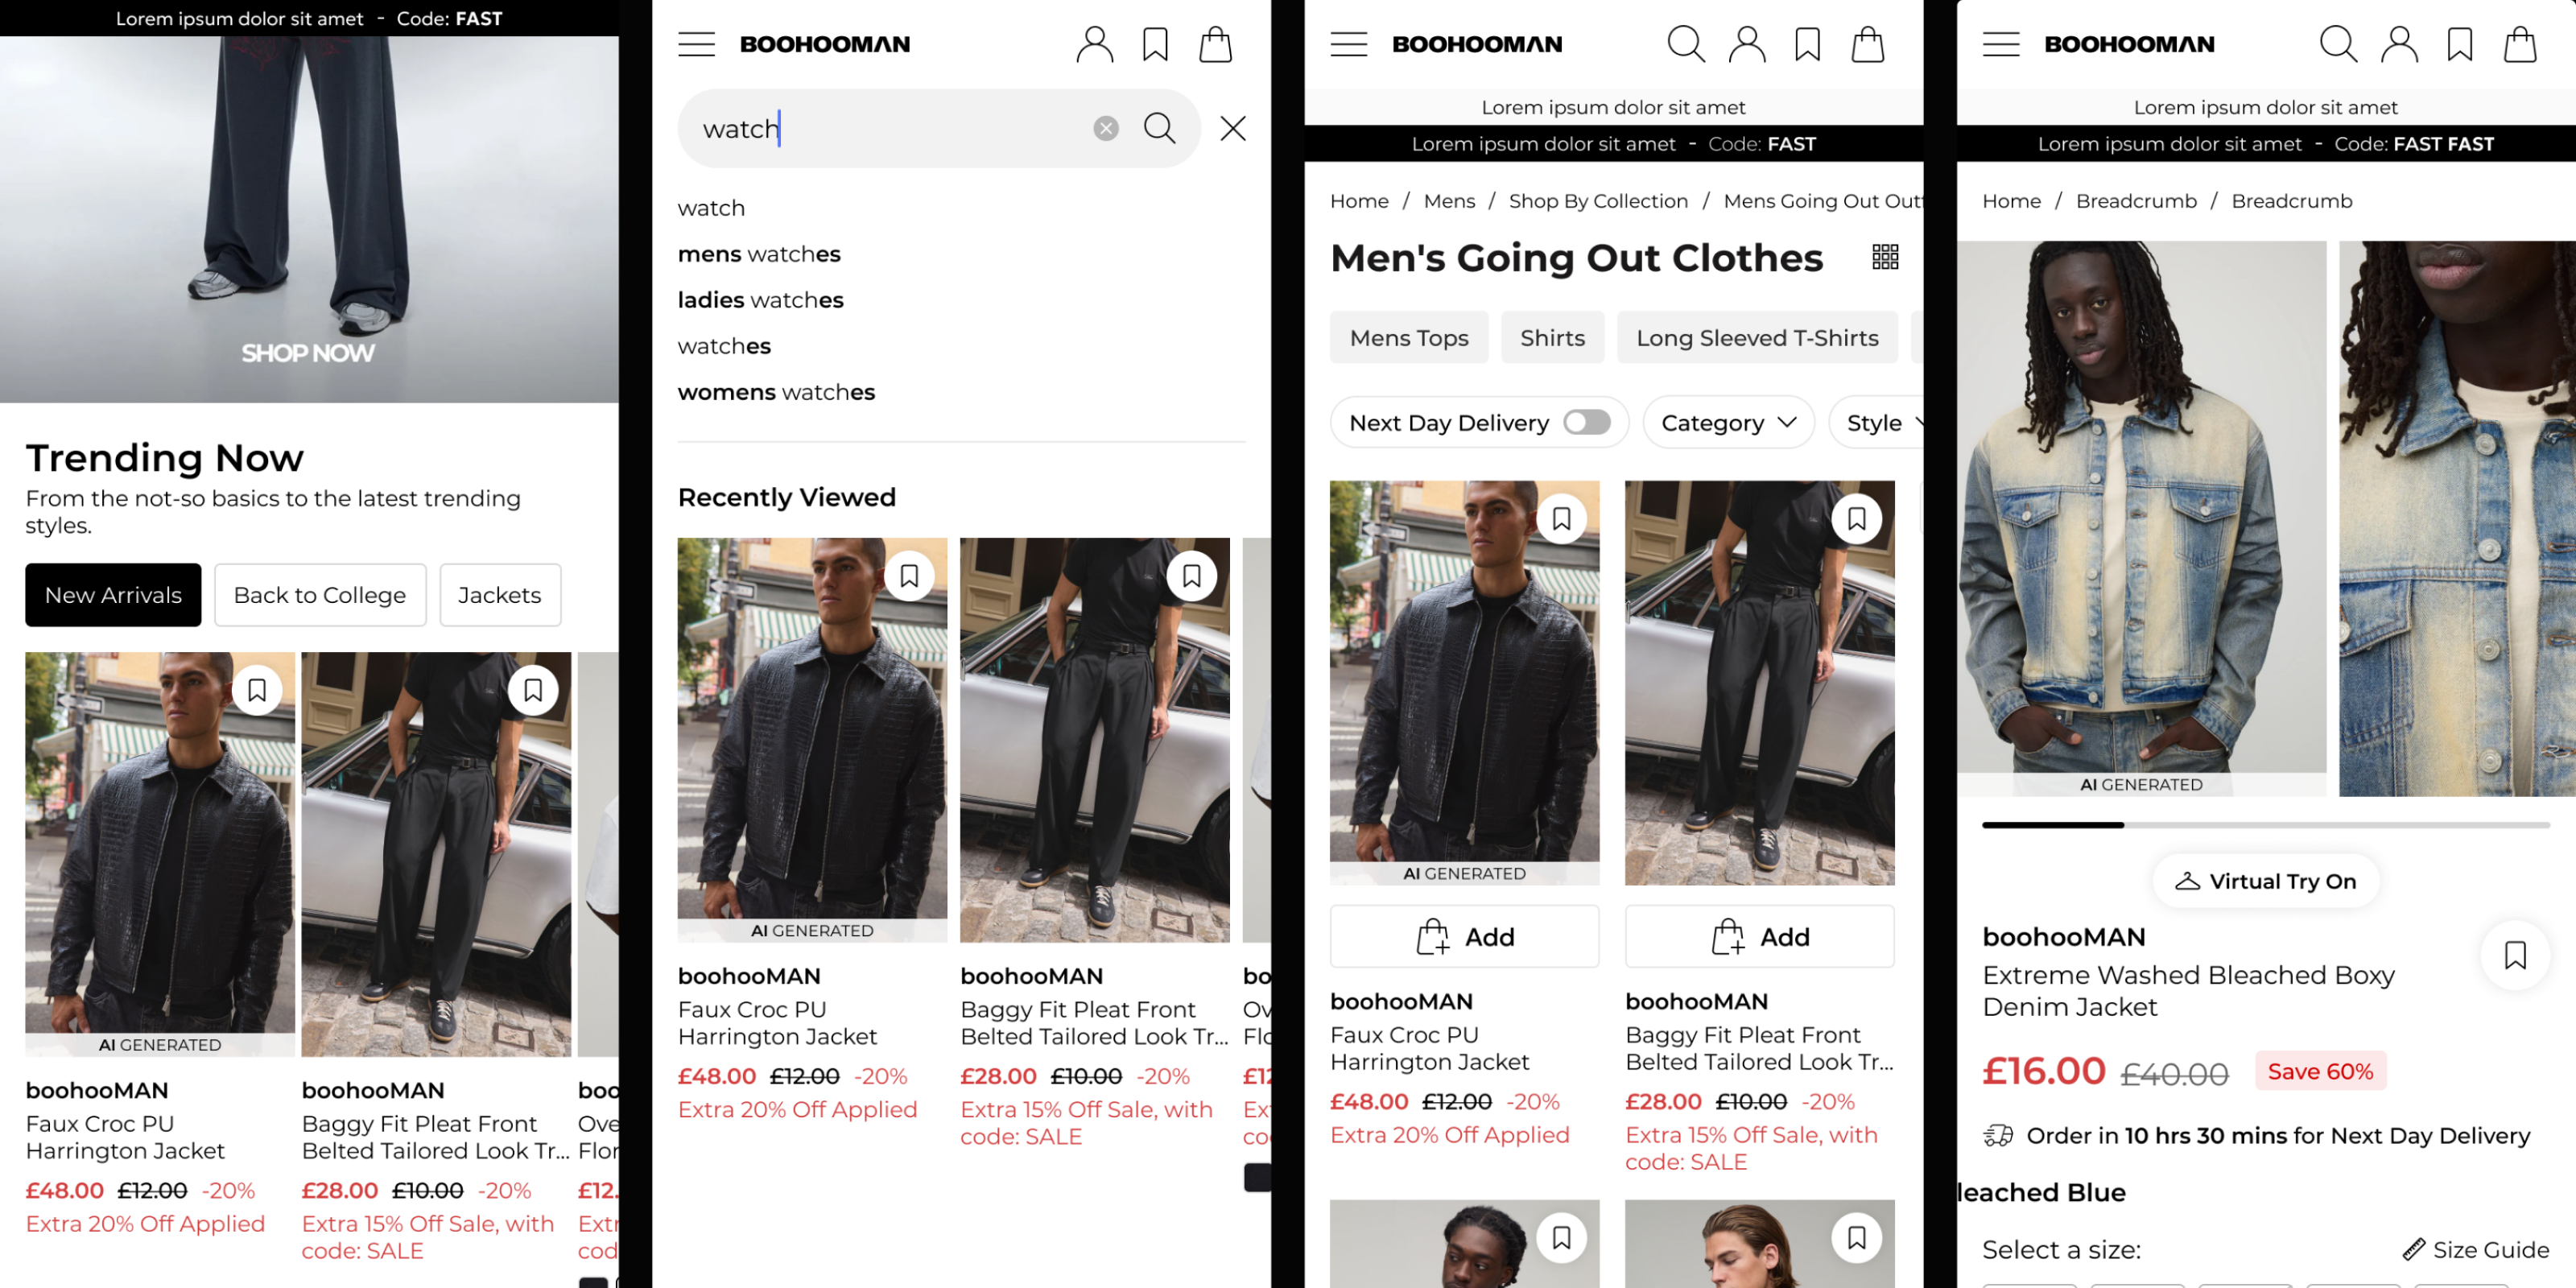The image size is (2576, 1288).
Task: Open hamburger menu on denim jacket product page
Action: click(2001, 44)
